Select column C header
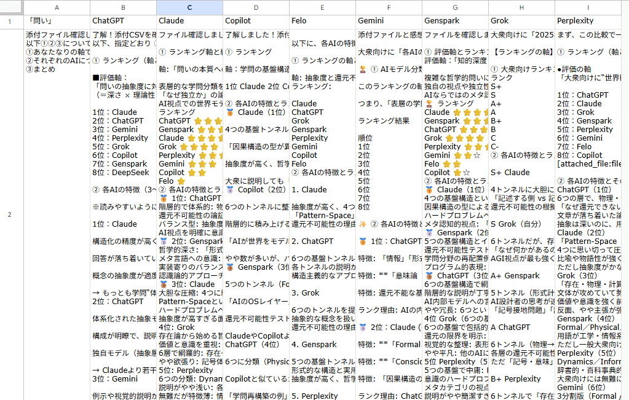The image size is (629, 400). click(x=190, y=7)
